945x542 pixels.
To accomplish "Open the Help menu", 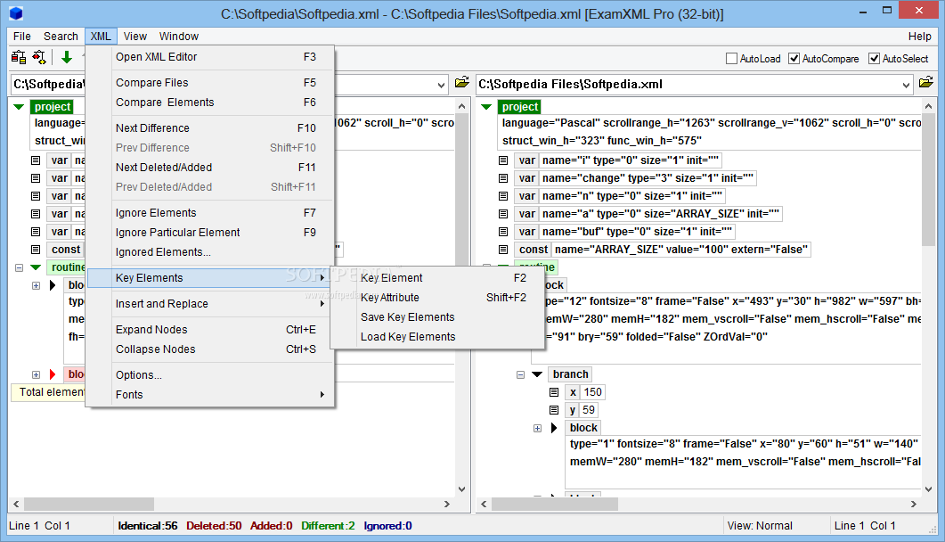I will click(920, 37).
